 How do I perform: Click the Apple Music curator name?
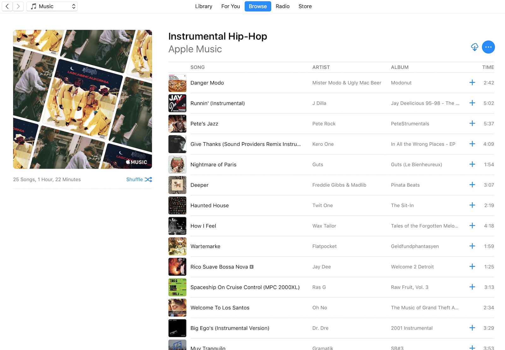point(195,49)
